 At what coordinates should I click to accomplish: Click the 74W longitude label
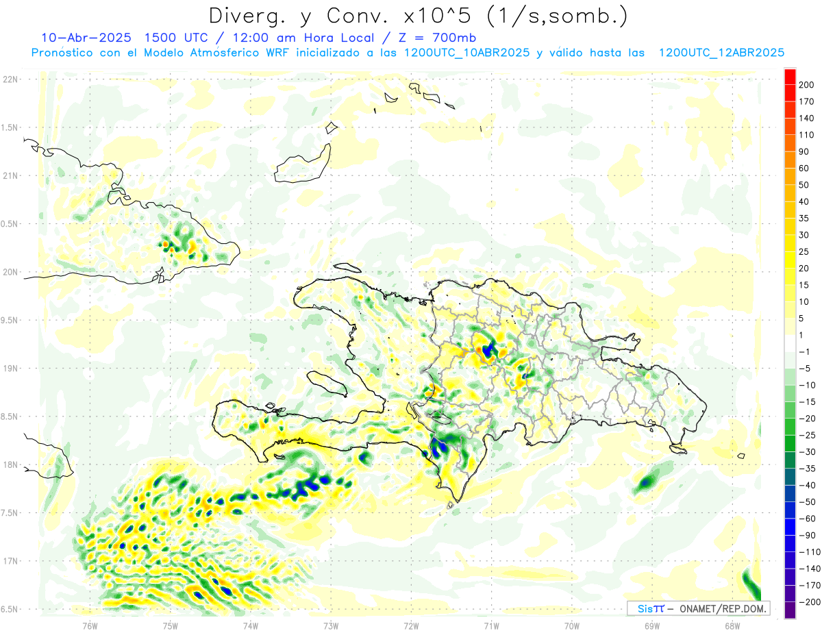tap(250, 626)
